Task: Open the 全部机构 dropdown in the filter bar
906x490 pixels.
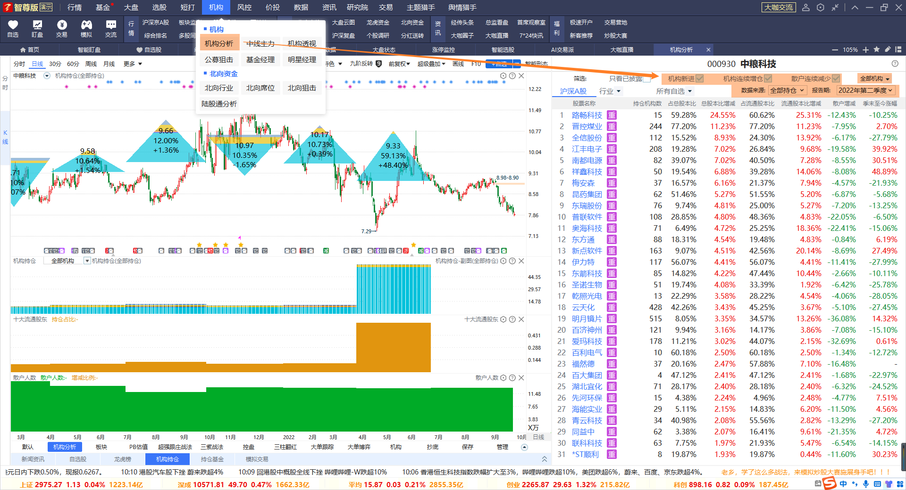Action: click(874, 79)
